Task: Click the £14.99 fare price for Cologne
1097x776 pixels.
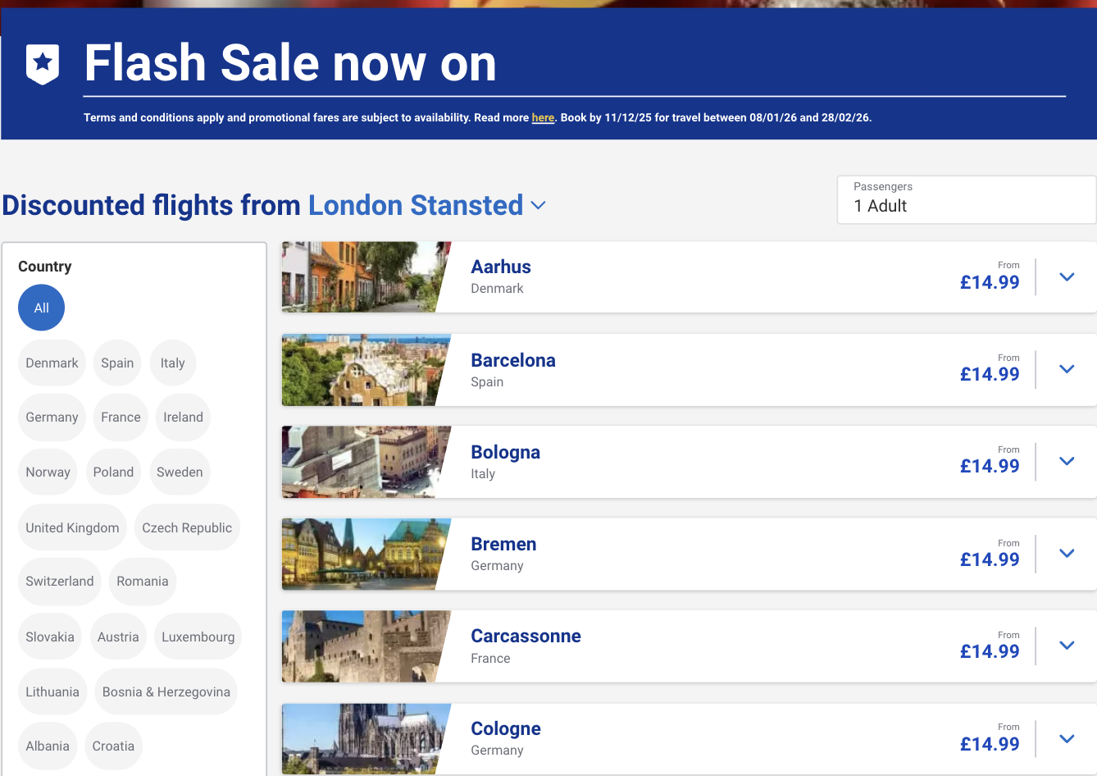Action: pos(990,743)
